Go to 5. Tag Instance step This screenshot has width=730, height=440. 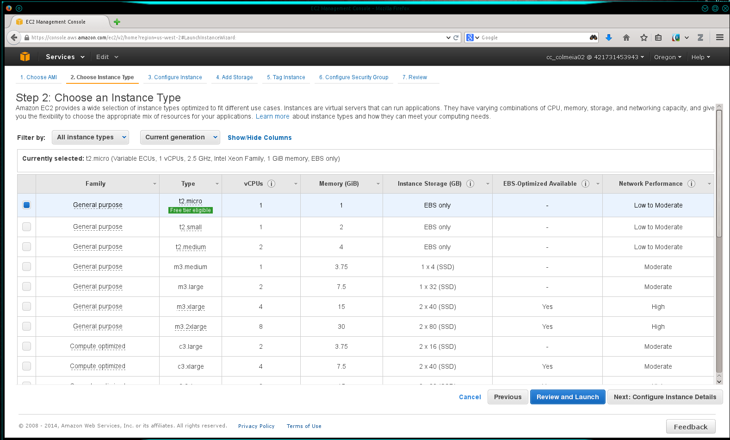(x=286, y=77)
